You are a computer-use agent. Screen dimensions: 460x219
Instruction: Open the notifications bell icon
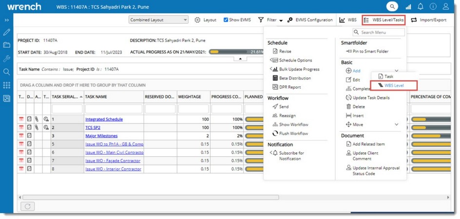click(421, 7)
